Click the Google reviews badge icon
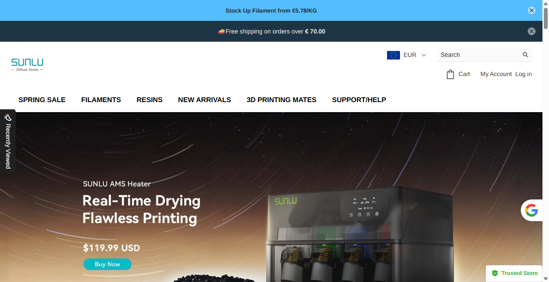The height and width of the screenshot is (282, 549). coord(532,211)
